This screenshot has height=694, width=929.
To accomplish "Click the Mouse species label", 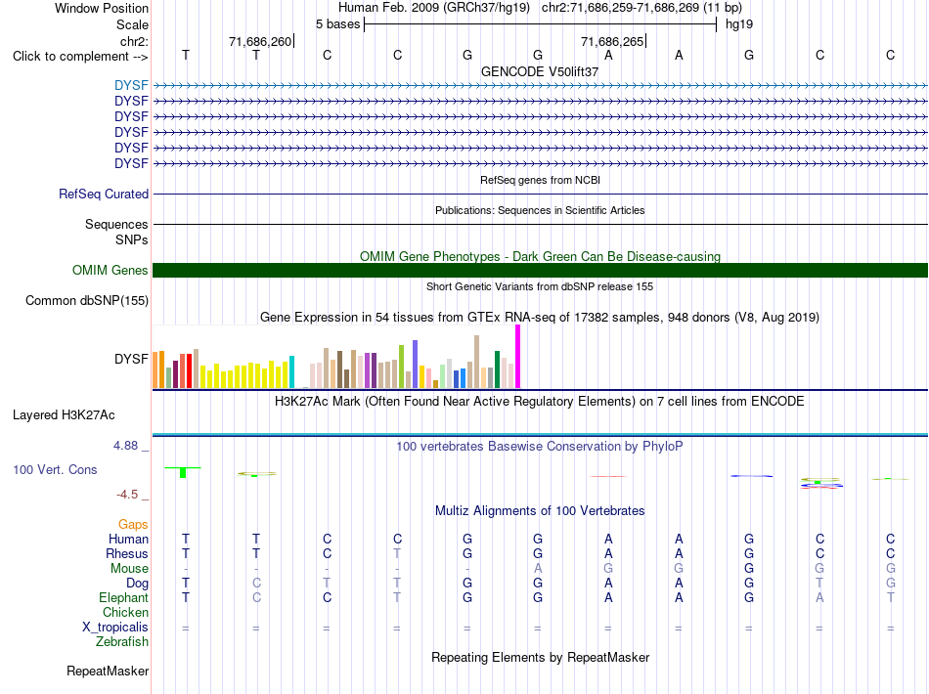I will coord(129,569).
